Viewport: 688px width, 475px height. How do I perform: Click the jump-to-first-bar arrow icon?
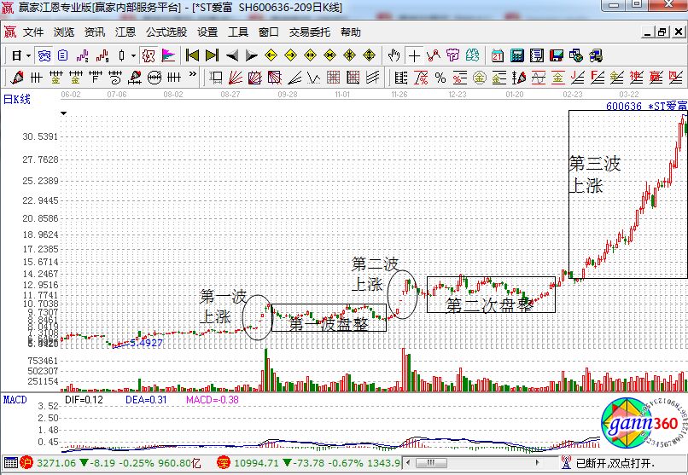tap(192, 55)
